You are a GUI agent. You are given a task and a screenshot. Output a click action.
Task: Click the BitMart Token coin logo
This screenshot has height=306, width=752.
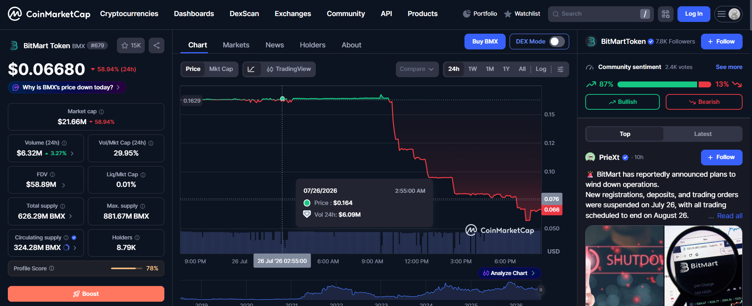14,45
